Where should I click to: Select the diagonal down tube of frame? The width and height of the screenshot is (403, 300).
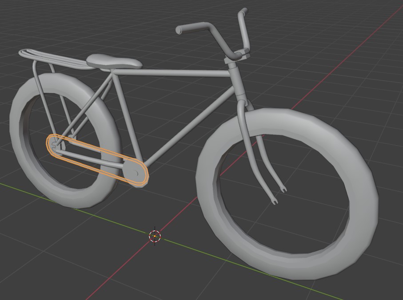190,126
